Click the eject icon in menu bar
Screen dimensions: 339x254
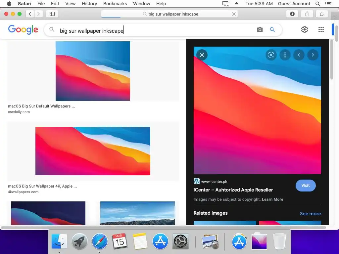tap(236, 4)
